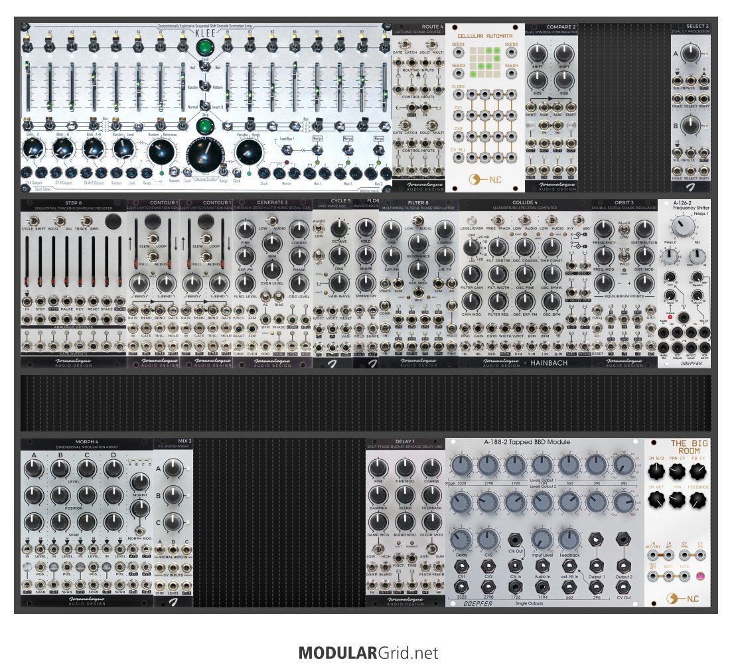Click the SEED4 jack on Cellular Automata
Viewport: 738px width, 667px height.
[512, 74]
